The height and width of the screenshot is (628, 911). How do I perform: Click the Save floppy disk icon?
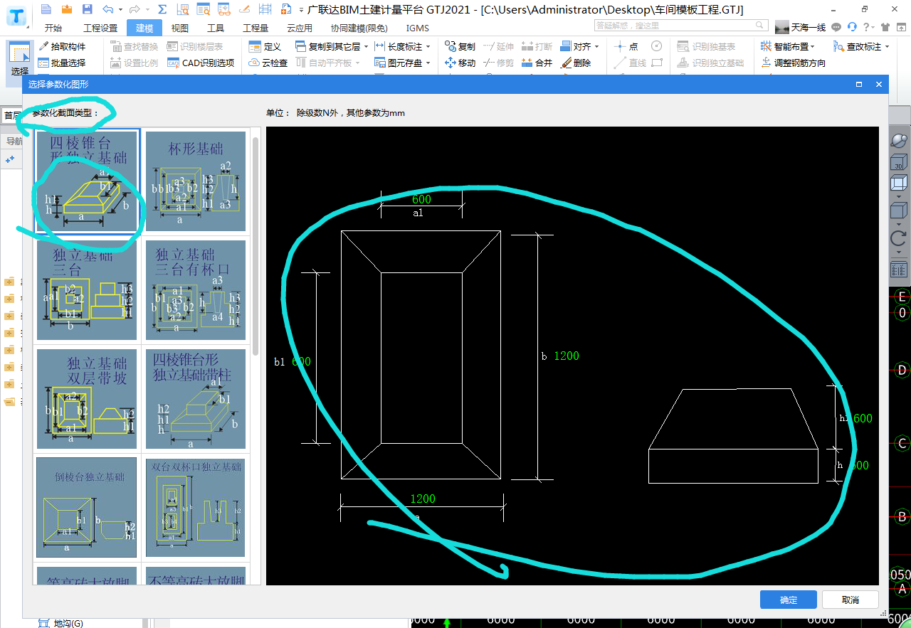pos(87,9)
